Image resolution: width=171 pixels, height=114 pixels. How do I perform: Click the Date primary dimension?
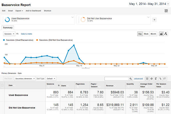click(x=20, y=73)
